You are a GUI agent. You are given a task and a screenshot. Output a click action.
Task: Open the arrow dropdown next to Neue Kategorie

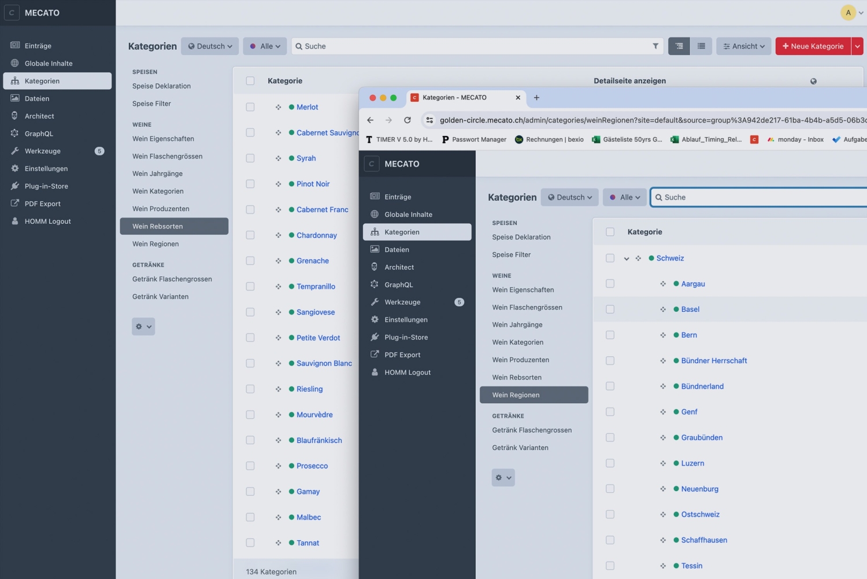point(857,46)
